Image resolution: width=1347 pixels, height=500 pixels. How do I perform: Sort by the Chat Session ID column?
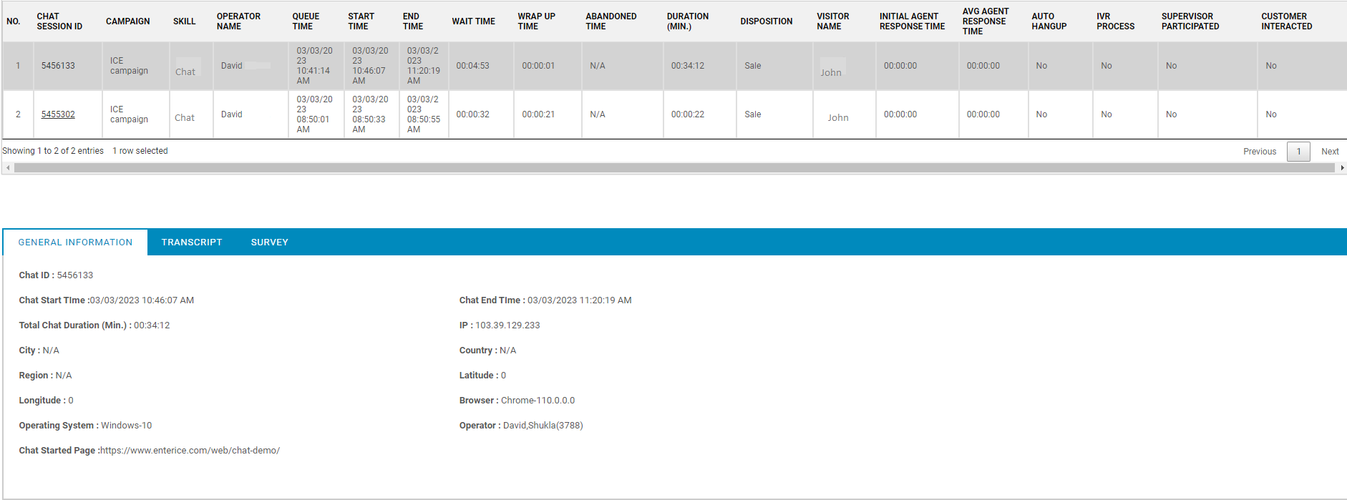[59, 21]
